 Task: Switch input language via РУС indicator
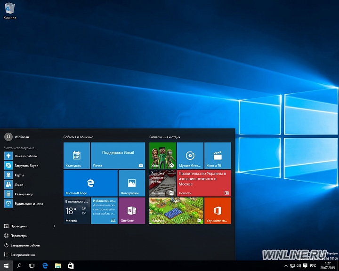click(313, 266)
